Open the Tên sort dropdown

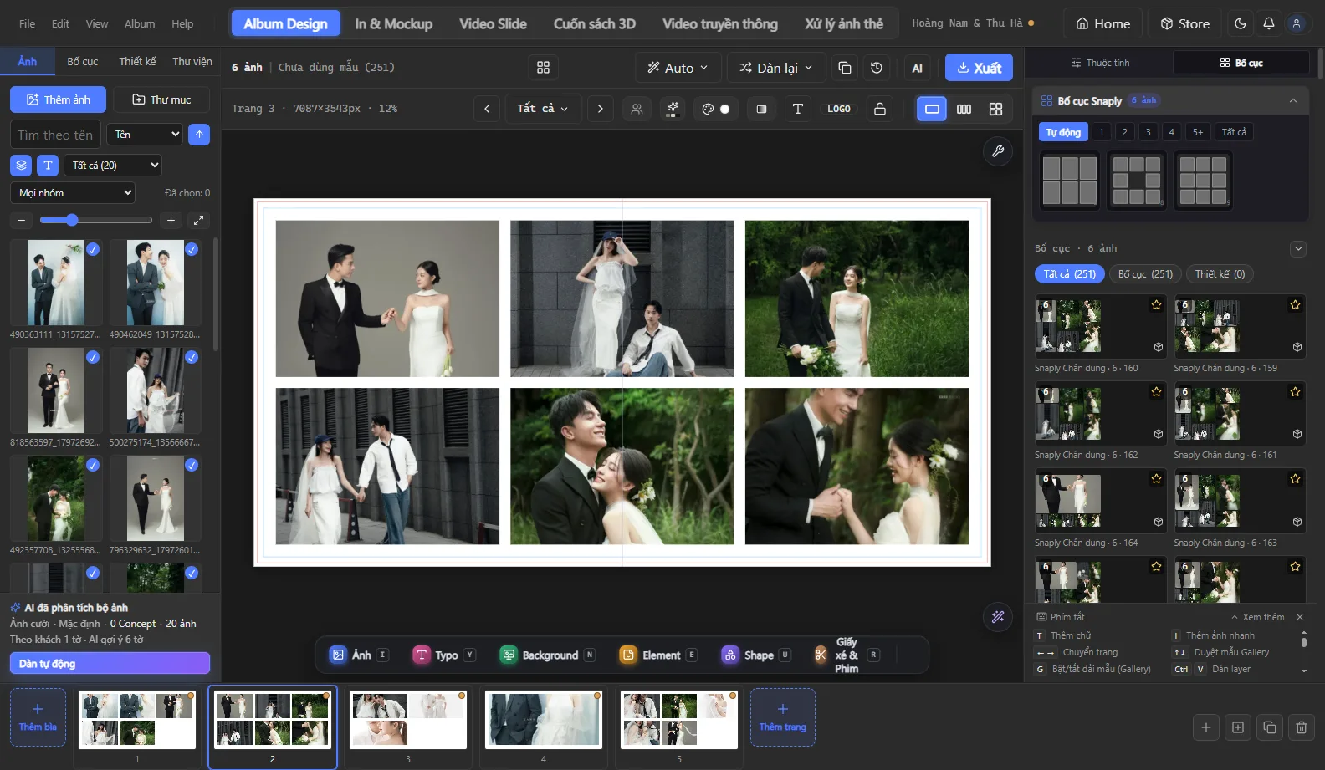click(146, 135)
